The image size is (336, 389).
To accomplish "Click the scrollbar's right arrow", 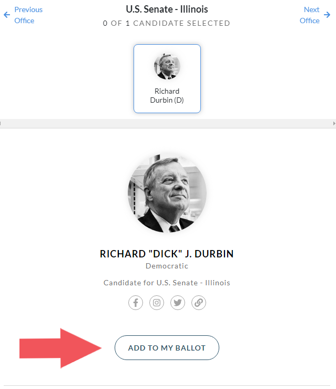I will 334,123.
